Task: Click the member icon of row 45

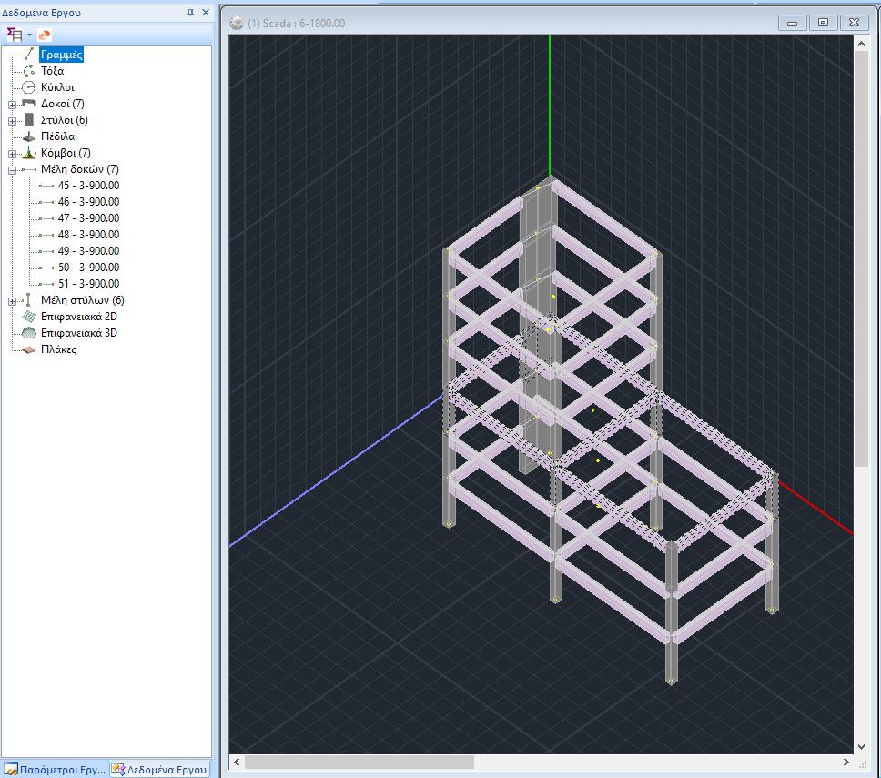Action: [x=46, y=186]
